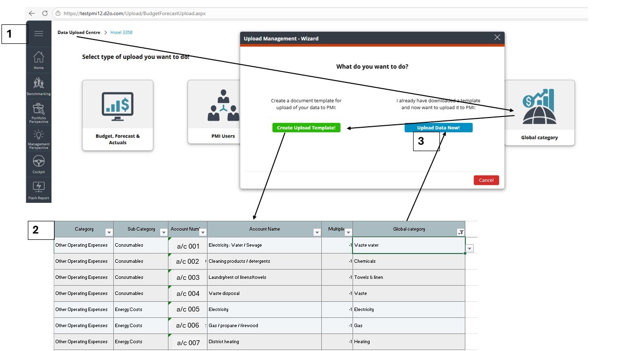The image size is (625, 351).
Task: Open the Cockpit steering wheel icon
Action: (39, 164)
